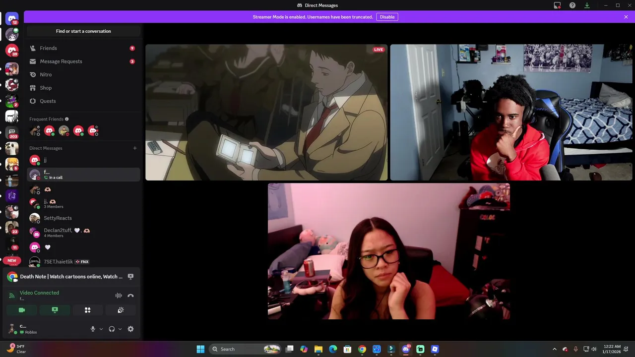Screen dimensions: 635x357
Task: Open own user profile panel showing Roblox
Action: (45, 329)
